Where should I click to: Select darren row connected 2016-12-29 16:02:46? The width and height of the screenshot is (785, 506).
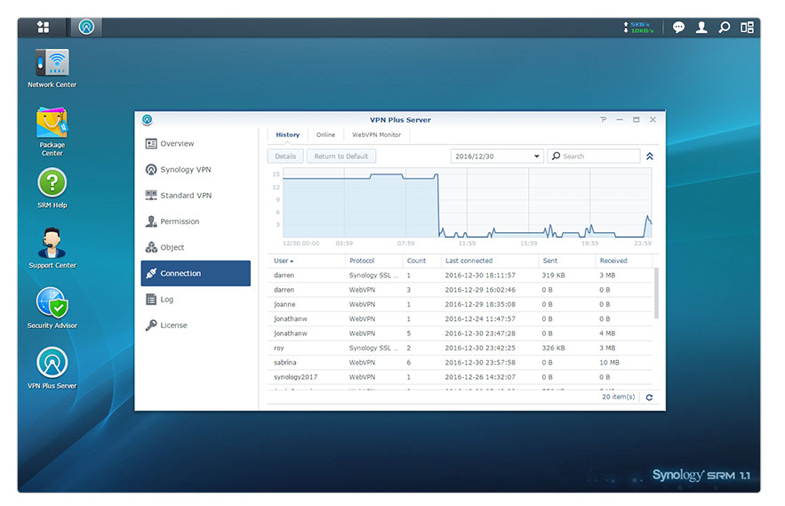pyautogui.click(x=461, y=290)
